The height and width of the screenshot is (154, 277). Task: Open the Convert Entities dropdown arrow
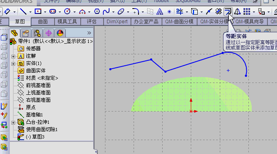[x=201, y=12]
